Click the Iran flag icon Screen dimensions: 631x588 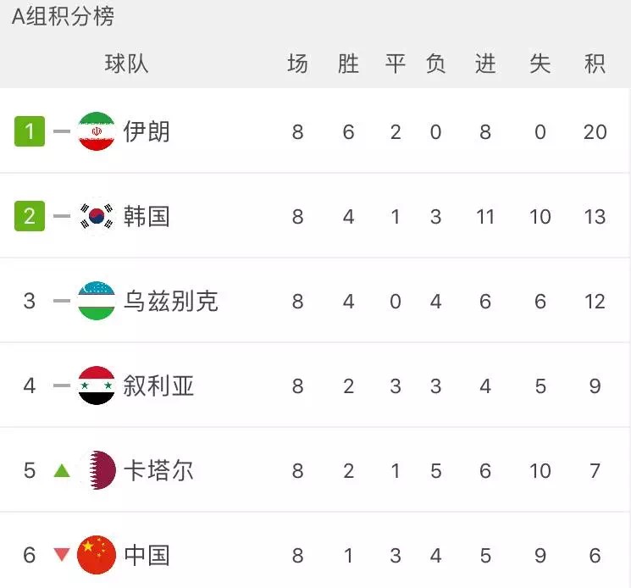coord(97,131)
